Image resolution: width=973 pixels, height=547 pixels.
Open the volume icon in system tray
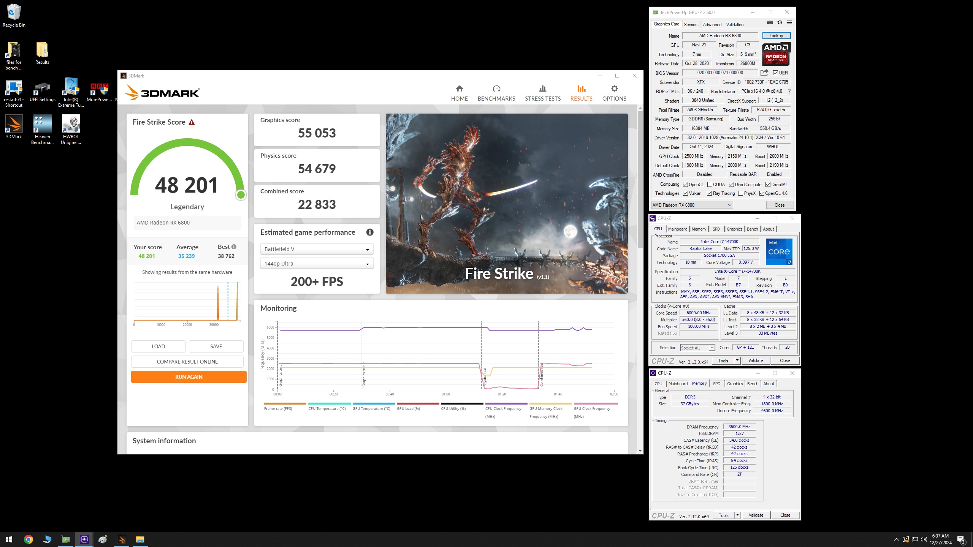pos(924,539)
